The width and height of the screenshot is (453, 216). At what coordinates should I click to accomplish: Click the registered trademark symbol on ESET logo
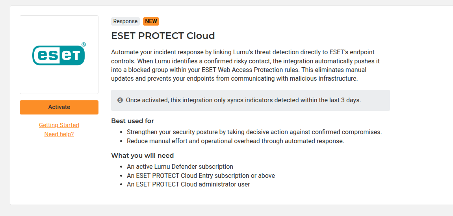point(84,44)
